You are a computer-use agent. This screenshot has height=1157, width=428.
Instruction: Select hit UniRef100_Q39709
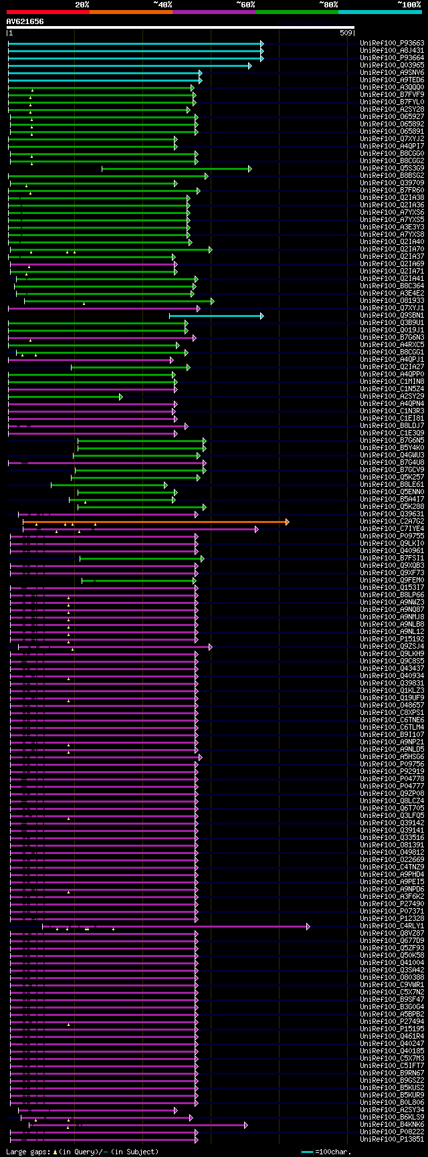click(392, 183)
